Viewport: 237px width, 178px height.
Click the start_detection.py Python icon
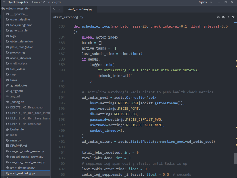[7, 168]
